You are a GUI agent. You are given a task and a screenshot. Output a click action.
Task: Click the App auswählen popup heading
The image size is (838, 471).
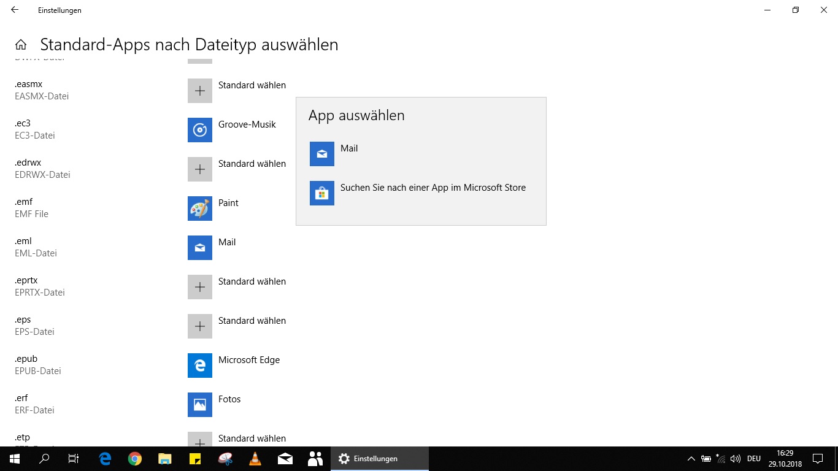pyautogui.click(x=356, y=115)
